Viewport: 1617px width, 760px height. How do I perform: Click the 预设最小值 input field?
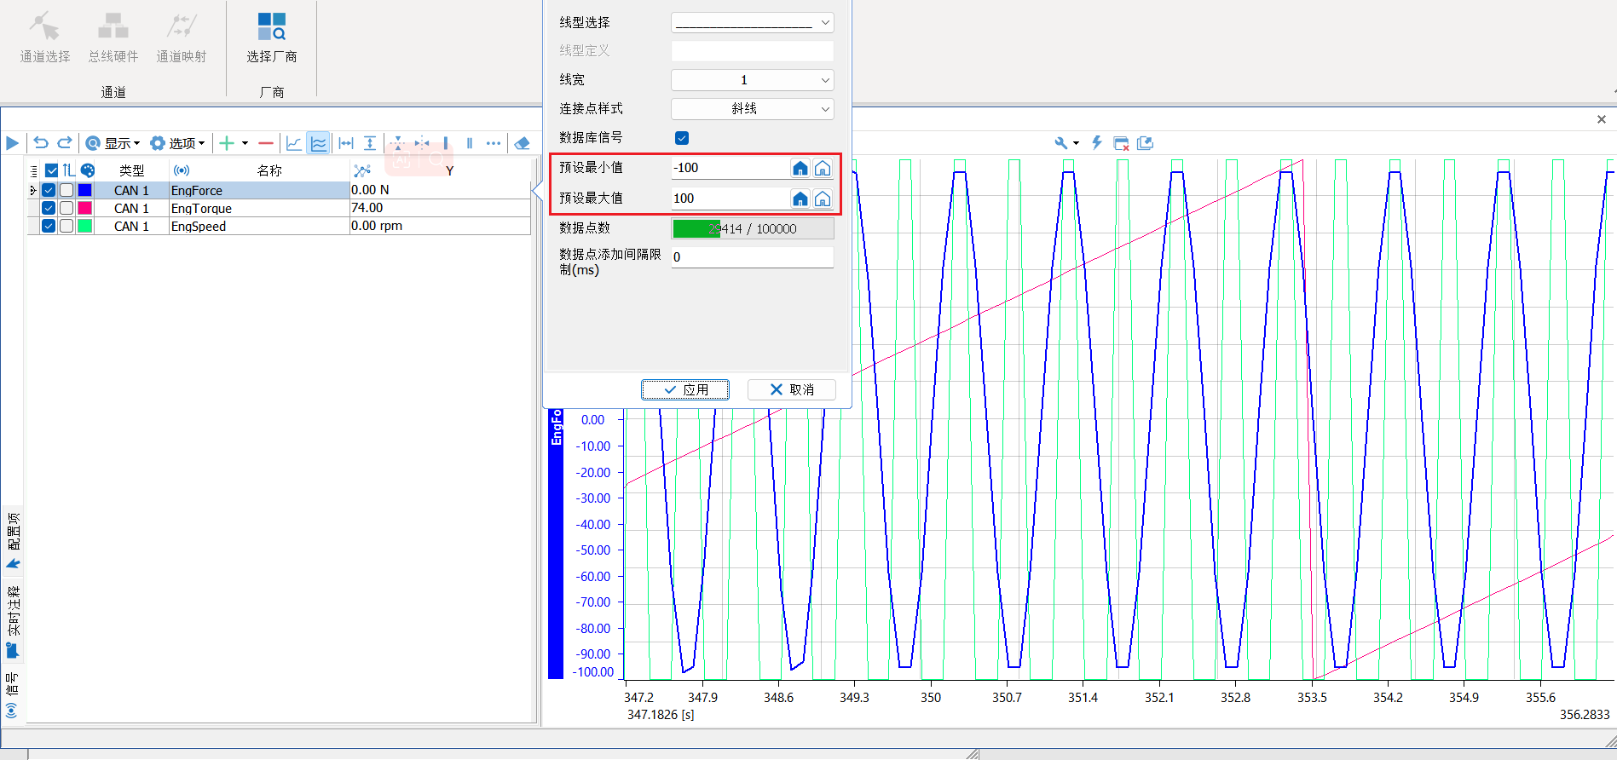tap(730, 168)
